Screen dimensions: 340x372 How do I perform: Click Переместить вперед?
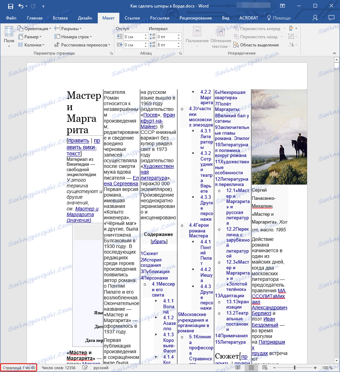pyautogui.click(x=260, y=29)
